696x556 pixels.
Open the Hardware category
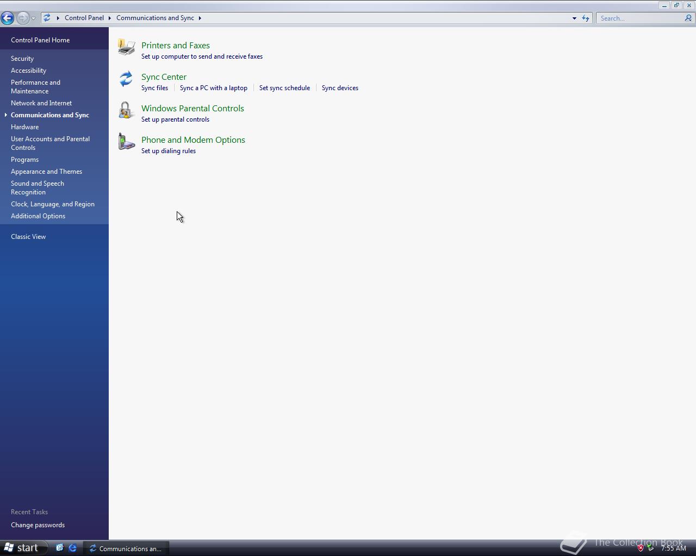25,127
